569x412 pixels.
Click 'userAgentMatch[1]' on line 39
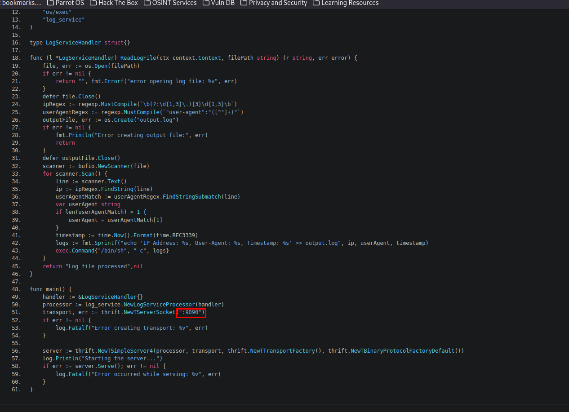tap(135, 220)
